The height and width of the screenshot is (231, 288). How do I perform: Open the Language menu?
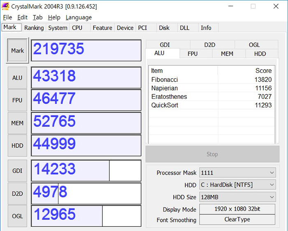(79, 17)
